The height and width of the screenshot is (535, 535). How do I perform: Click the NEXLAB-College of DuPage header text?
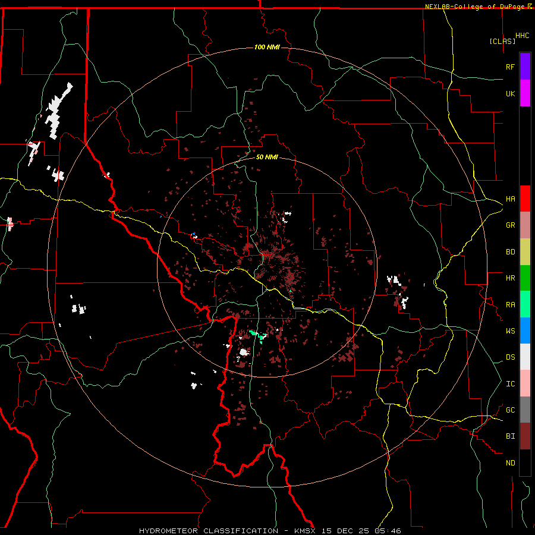(476, 7)
